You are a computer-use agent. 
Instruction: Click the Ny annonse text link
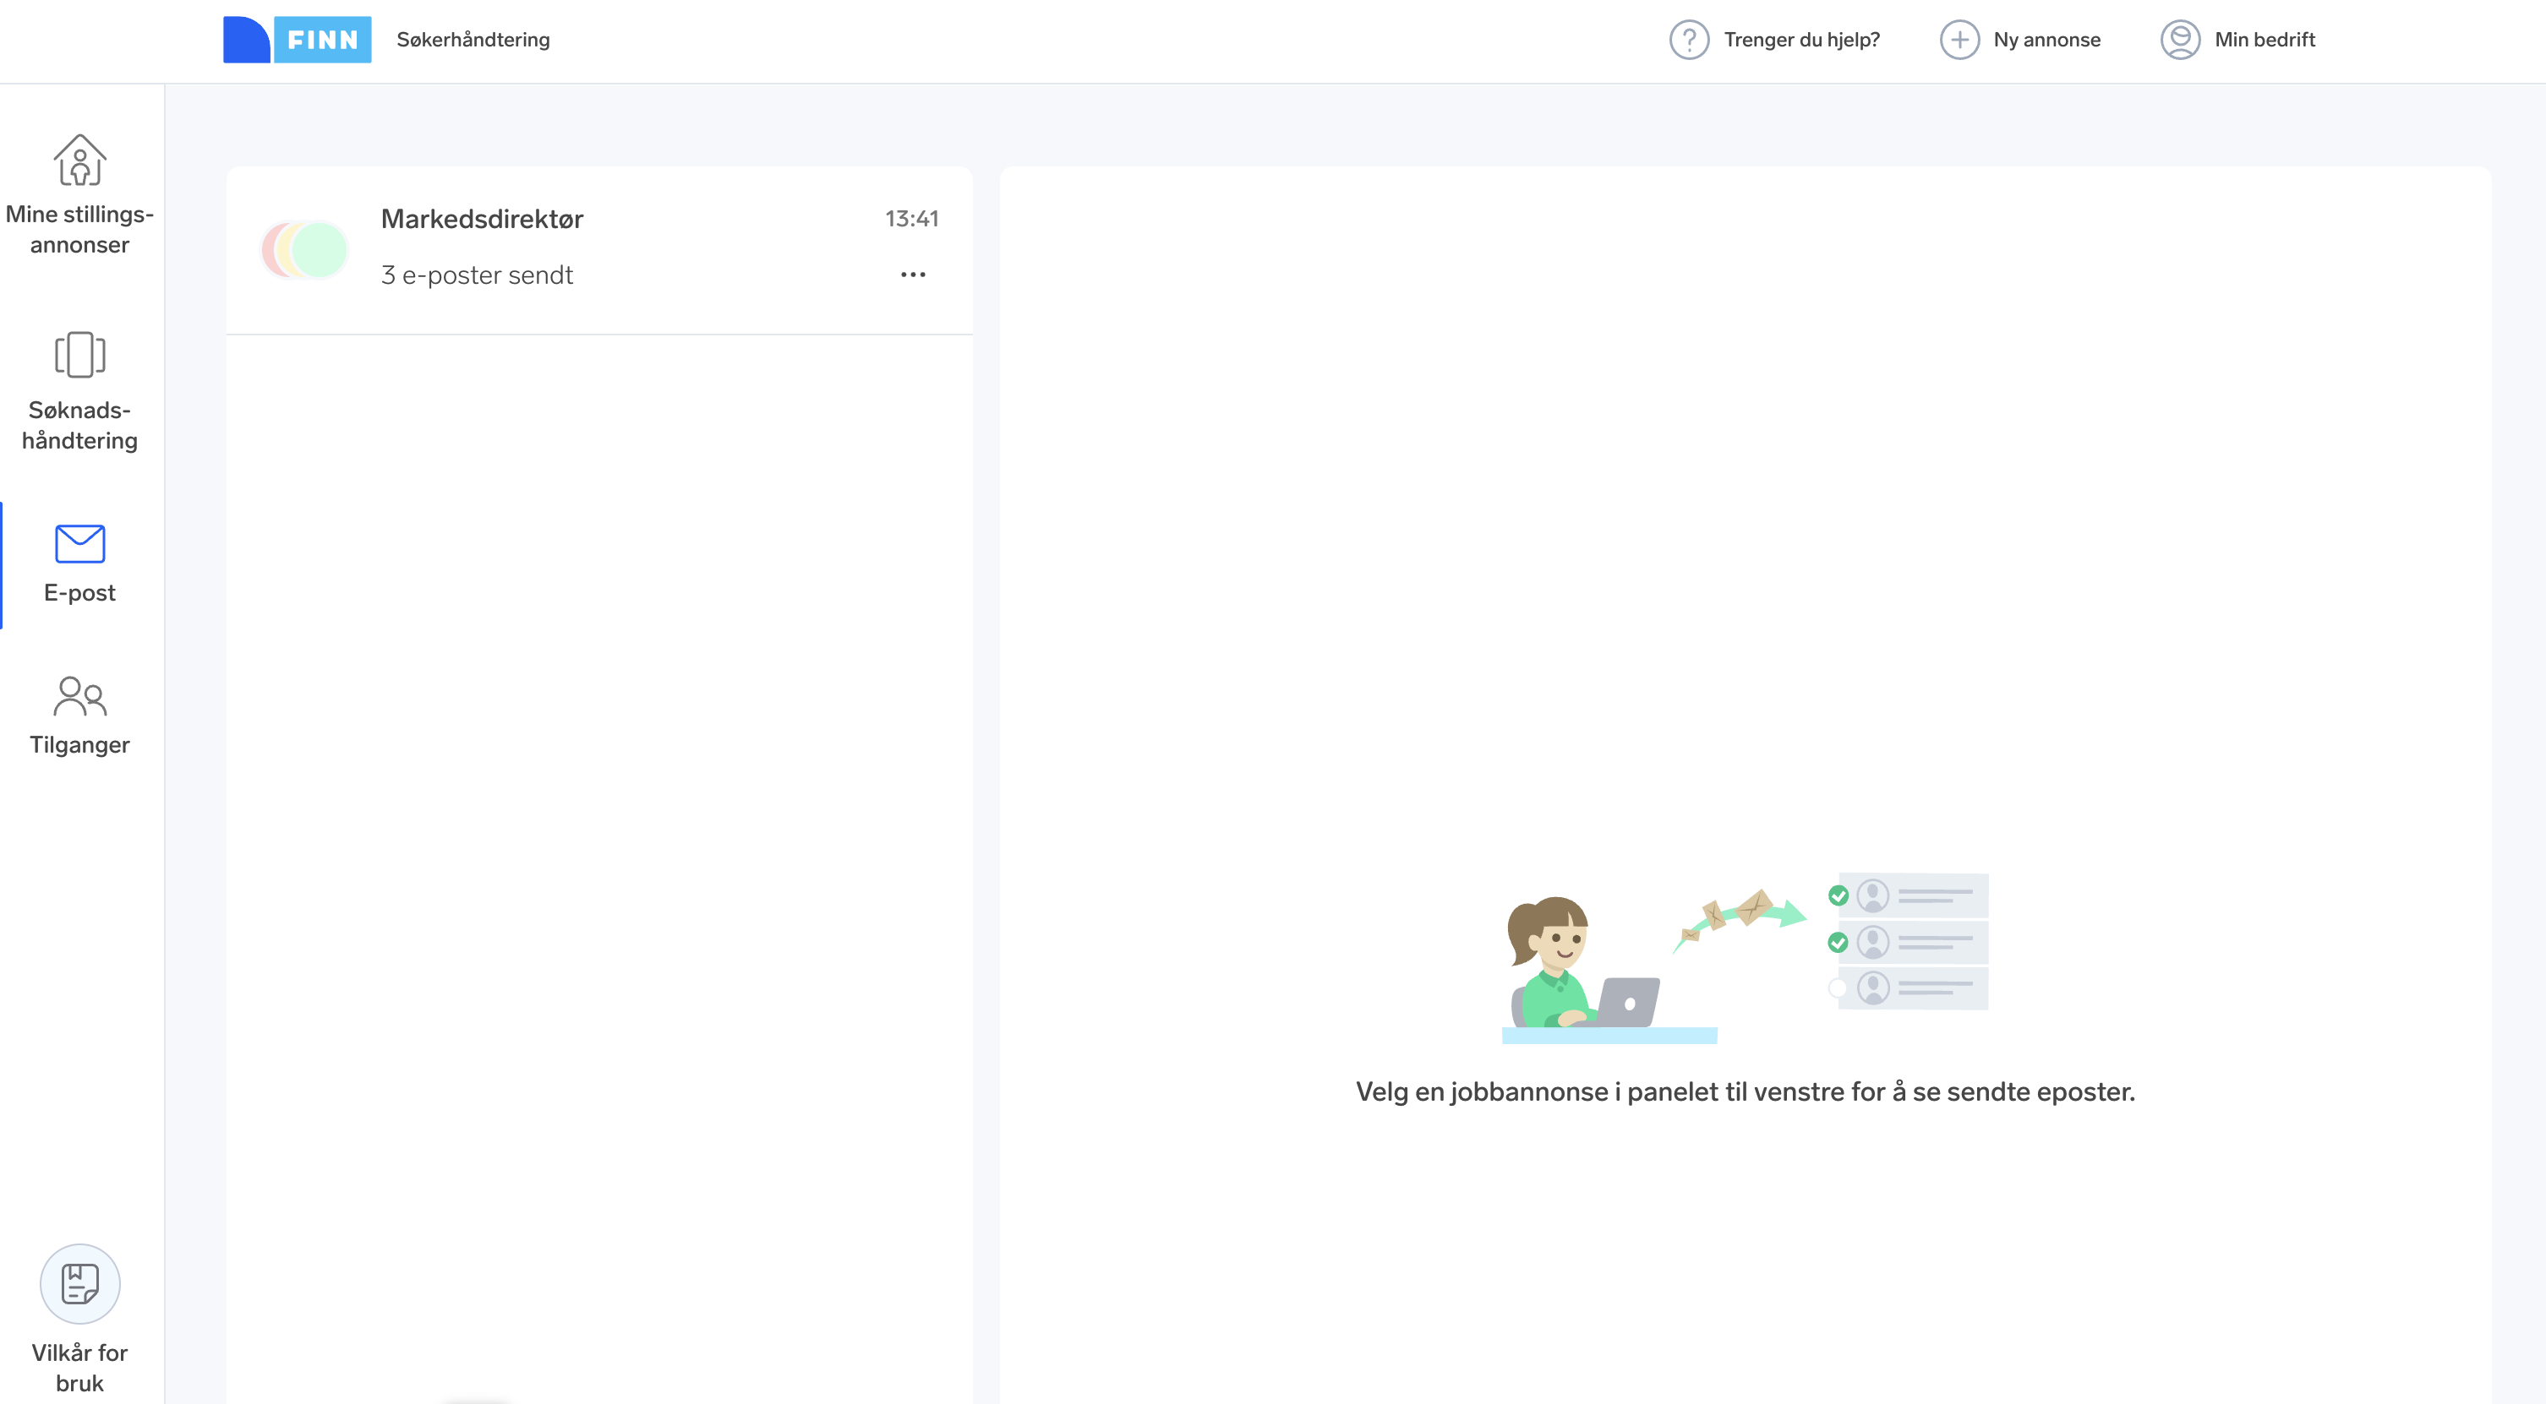pos(2046,40)
